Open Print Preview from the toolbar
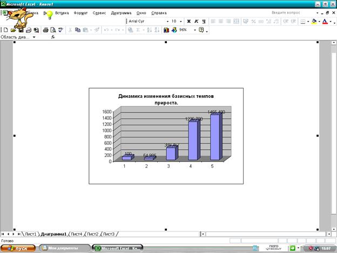The image size is (337, 253). (53, 30)
